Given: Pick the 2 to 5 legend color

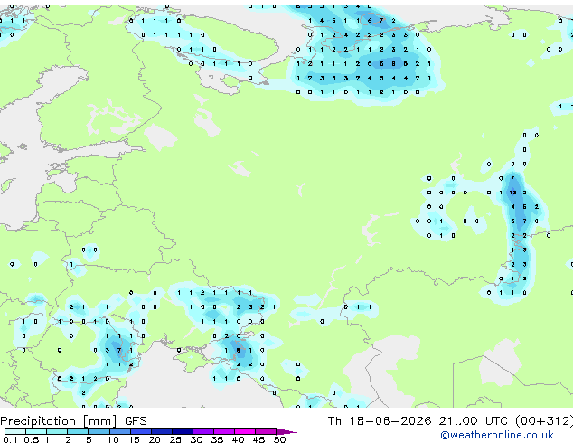Looking at the screenshot, I should click(x=78, y=431).
